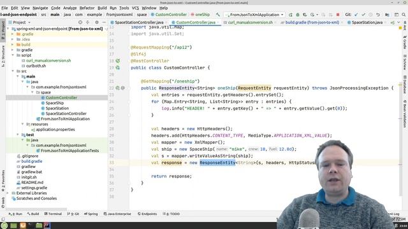This screenshot has width=408, height=229.
Task: Open file manager folder on taskbar
Action: (39, 225)
